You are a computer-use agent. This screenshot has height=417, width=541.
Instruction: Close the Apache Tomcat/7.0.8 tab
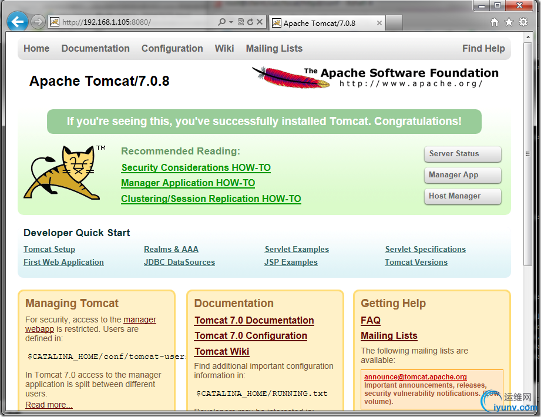(x=379, y=23)
